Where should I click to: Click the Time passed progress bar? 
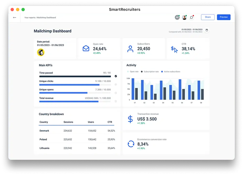pyautogui.click(x=75, y=76)
